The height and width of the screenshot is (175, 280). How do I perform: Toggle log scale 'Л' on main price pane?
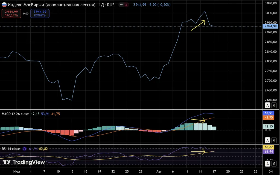[x=274, y=105]
